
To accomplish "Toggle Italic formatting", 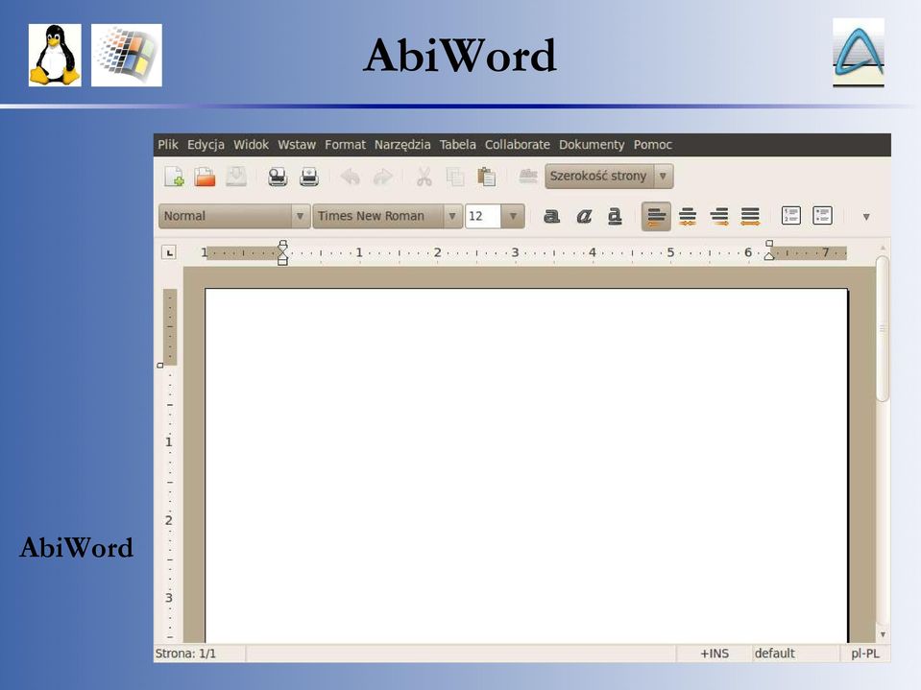I will coord(583,217).
